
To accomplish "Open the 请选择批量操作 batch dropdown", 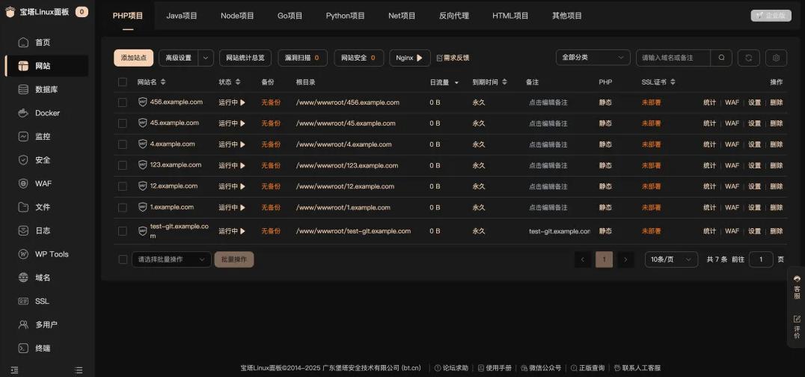I will (171, 260).
